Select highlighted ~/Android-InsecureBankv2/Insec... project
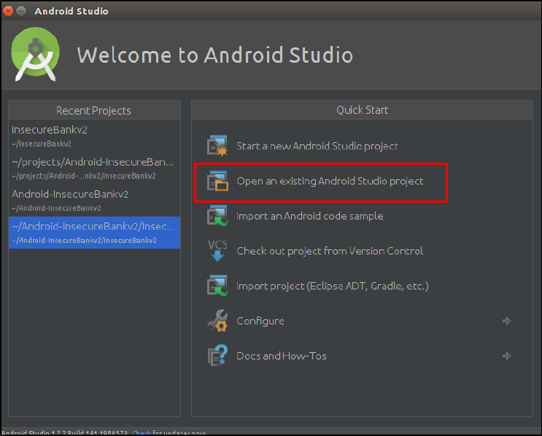 (x=94, y=233)
